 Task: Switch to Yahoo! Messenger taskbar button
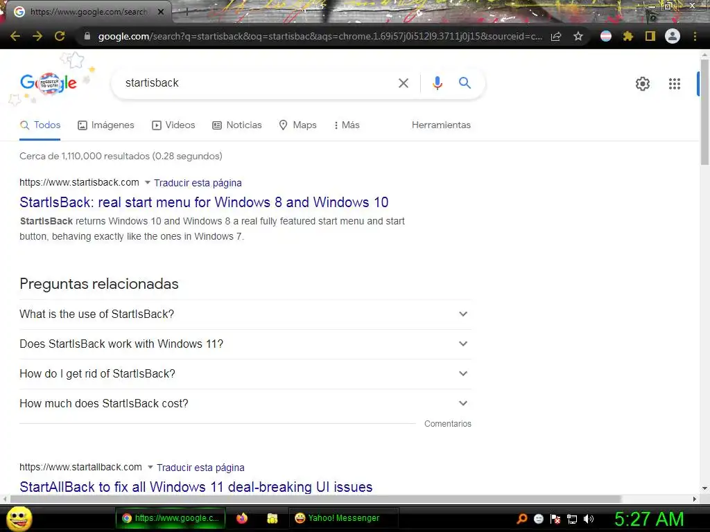tap(343, 518)
